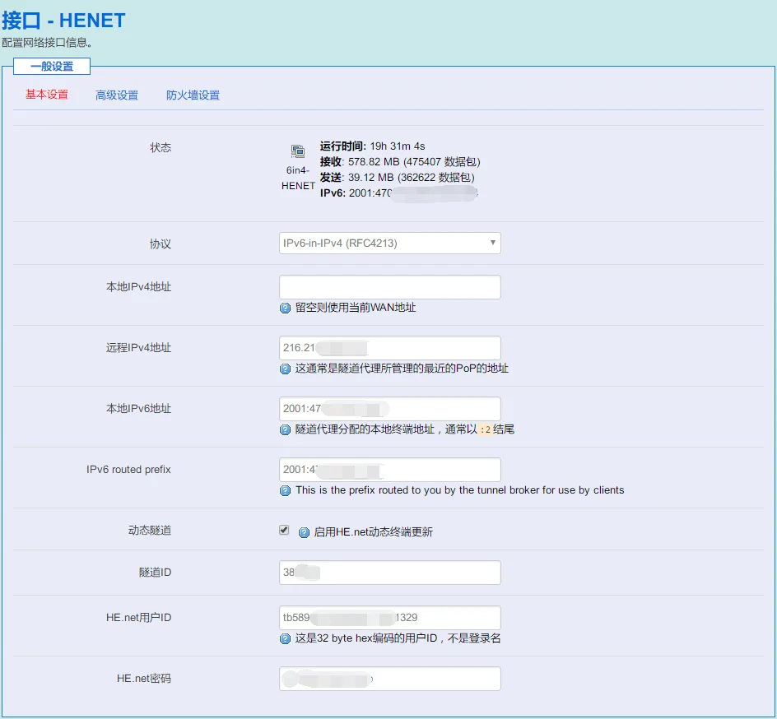The height and width of the screenshot is (719, 777).
Task: Open the 防火墙设置 tab
Action: click(193, 95)
